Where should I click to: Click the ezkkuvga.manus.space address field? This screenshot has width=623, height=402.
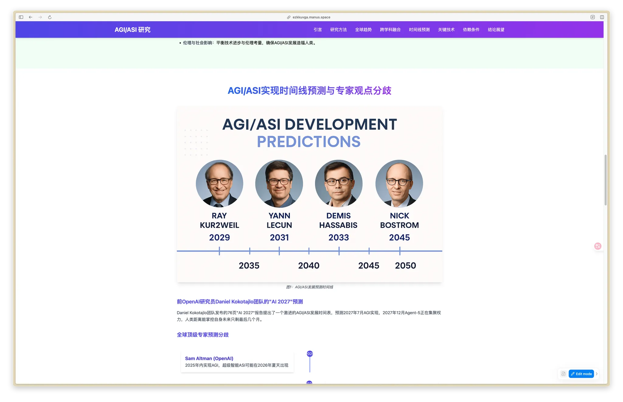tap(311, 17)
